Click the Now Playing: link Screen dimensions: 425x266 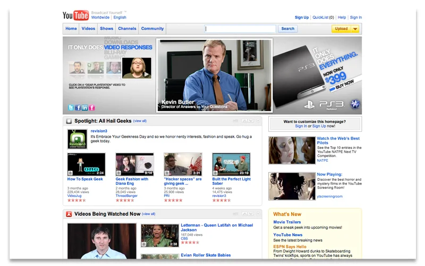(329, 174)
